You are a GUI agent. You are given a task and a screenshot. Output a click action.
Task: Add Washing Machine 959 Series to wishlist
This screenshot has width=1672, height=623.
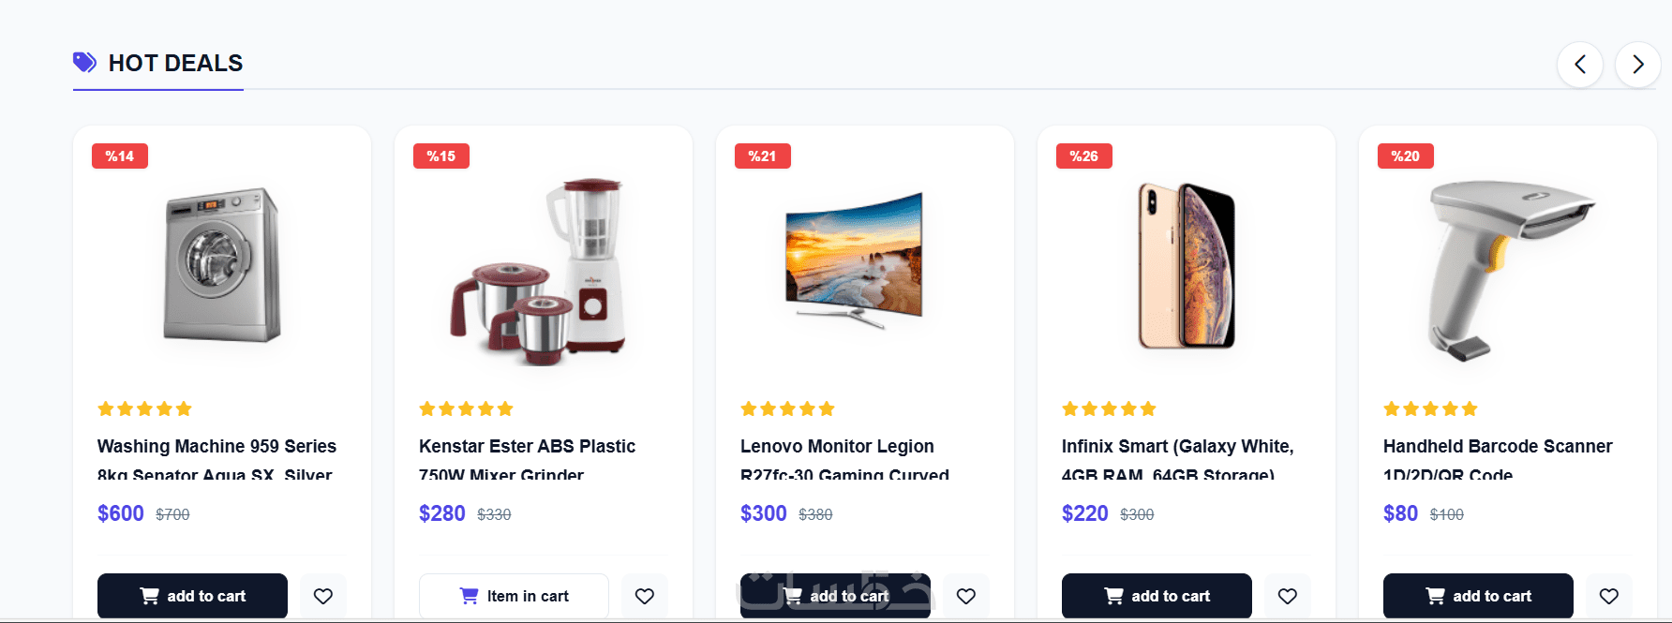point(323,596)
